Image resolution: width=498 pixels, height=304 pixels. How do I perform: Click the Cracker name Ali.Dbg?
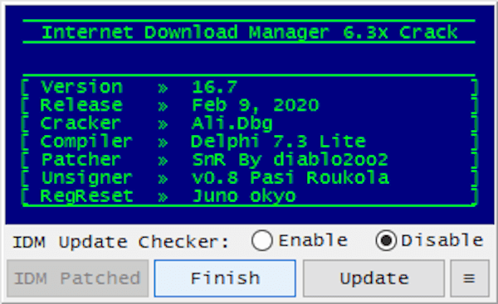click(232, 123)
